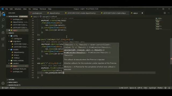Open the Debug view in activity bar
The image size is (172, 96).
pyautogui.click(x=3, y=33)
